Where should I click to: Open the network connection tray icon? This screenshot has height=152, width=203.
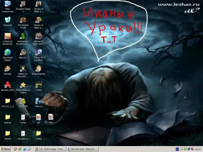coord(189,149)
